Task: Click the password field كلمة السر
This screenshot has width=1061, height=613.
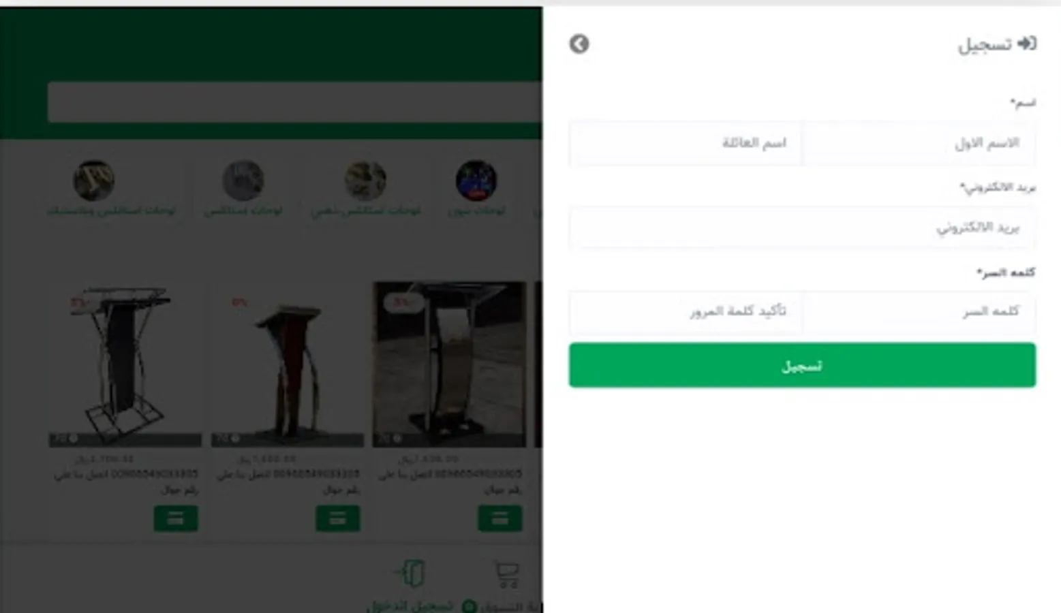Action: [x=919, y=312]
